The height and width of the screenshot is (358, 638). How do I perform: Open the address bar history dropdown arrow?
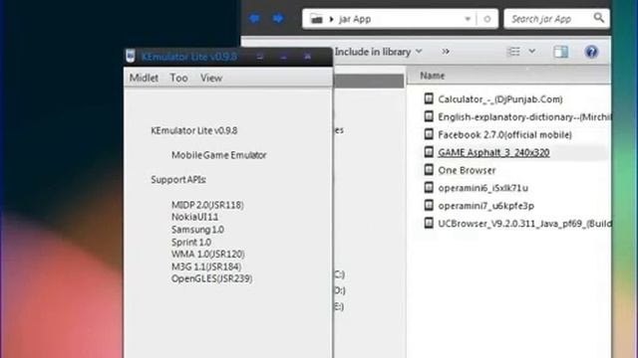click(x=468, y=19)
